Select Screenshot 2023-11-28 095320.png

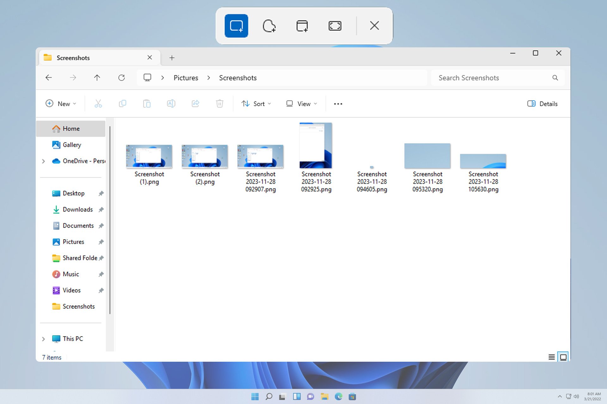click(x=427, y=168)
